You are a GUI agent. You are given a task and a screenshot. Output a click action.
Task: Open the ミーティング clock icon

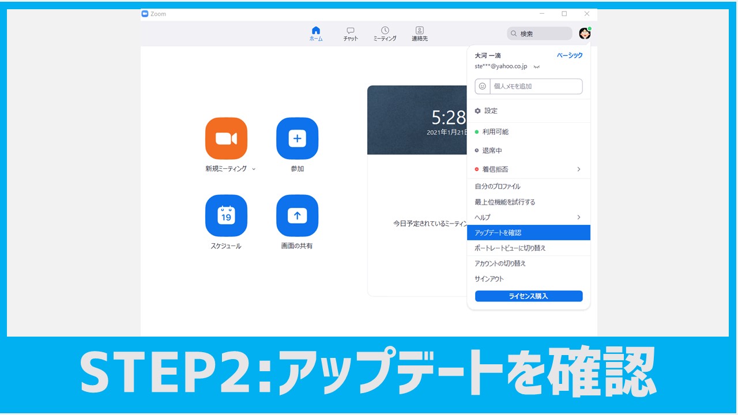coord(385,33)
